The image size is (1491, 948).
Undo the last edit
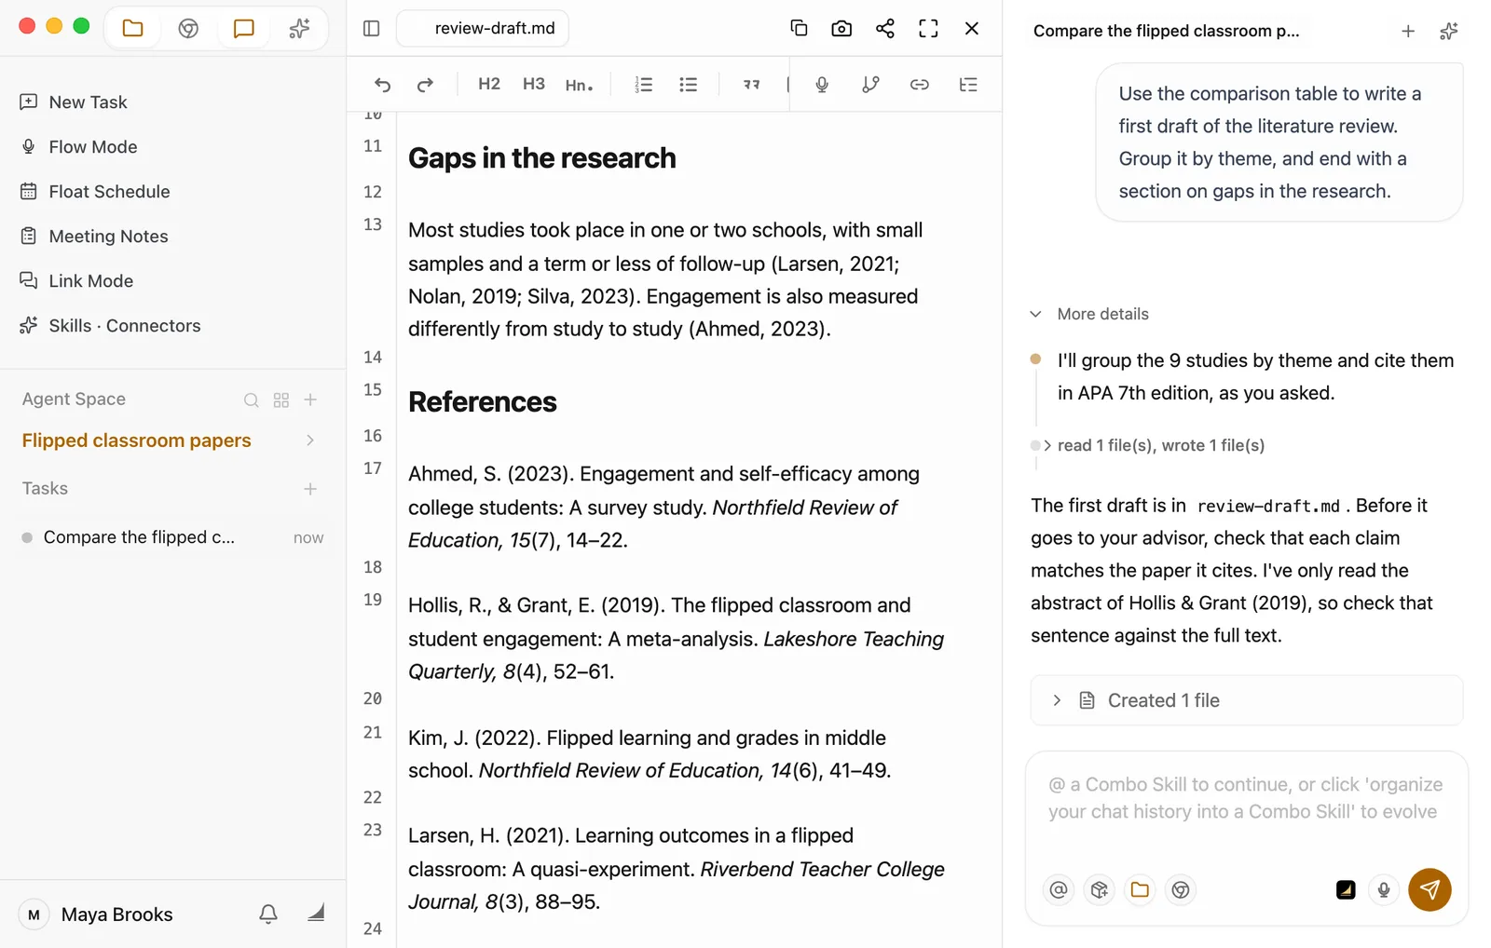tap(382, 85)
